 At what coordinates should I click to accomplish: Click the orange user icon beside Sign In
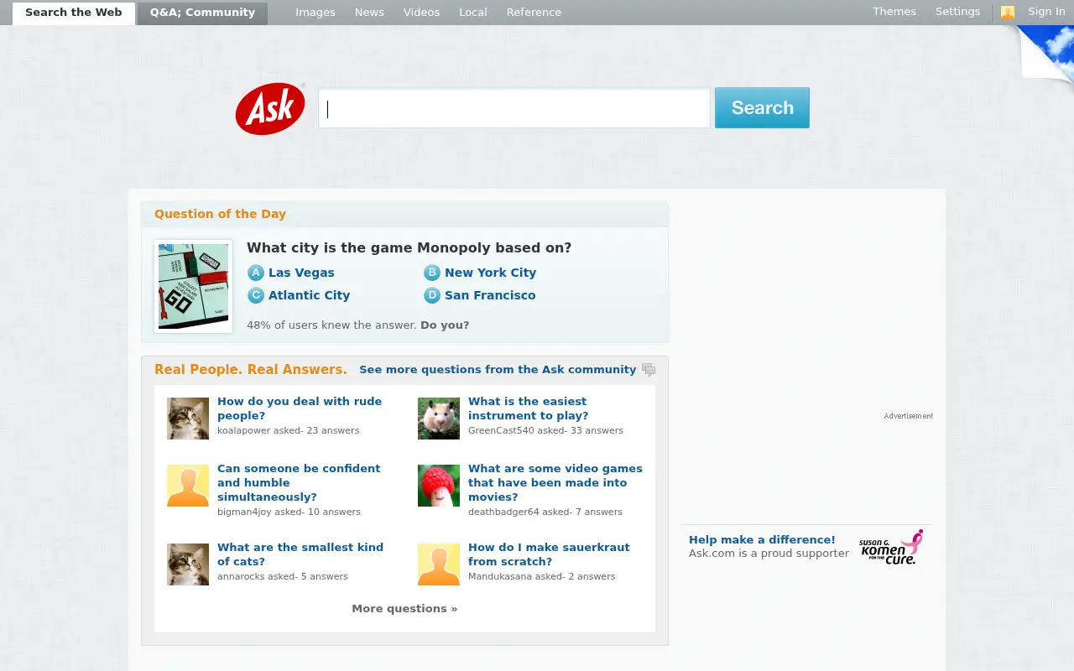[x=1008, y=13]
